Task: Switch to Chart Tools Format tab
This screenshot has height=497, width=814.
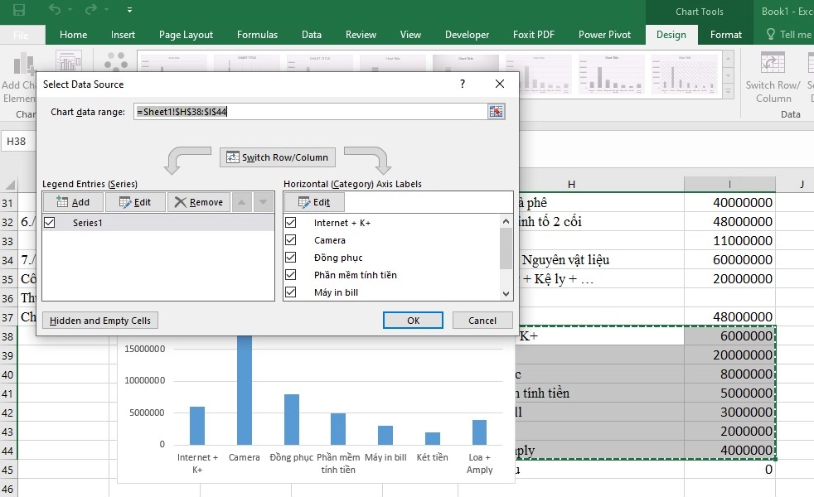Action: 726,35
